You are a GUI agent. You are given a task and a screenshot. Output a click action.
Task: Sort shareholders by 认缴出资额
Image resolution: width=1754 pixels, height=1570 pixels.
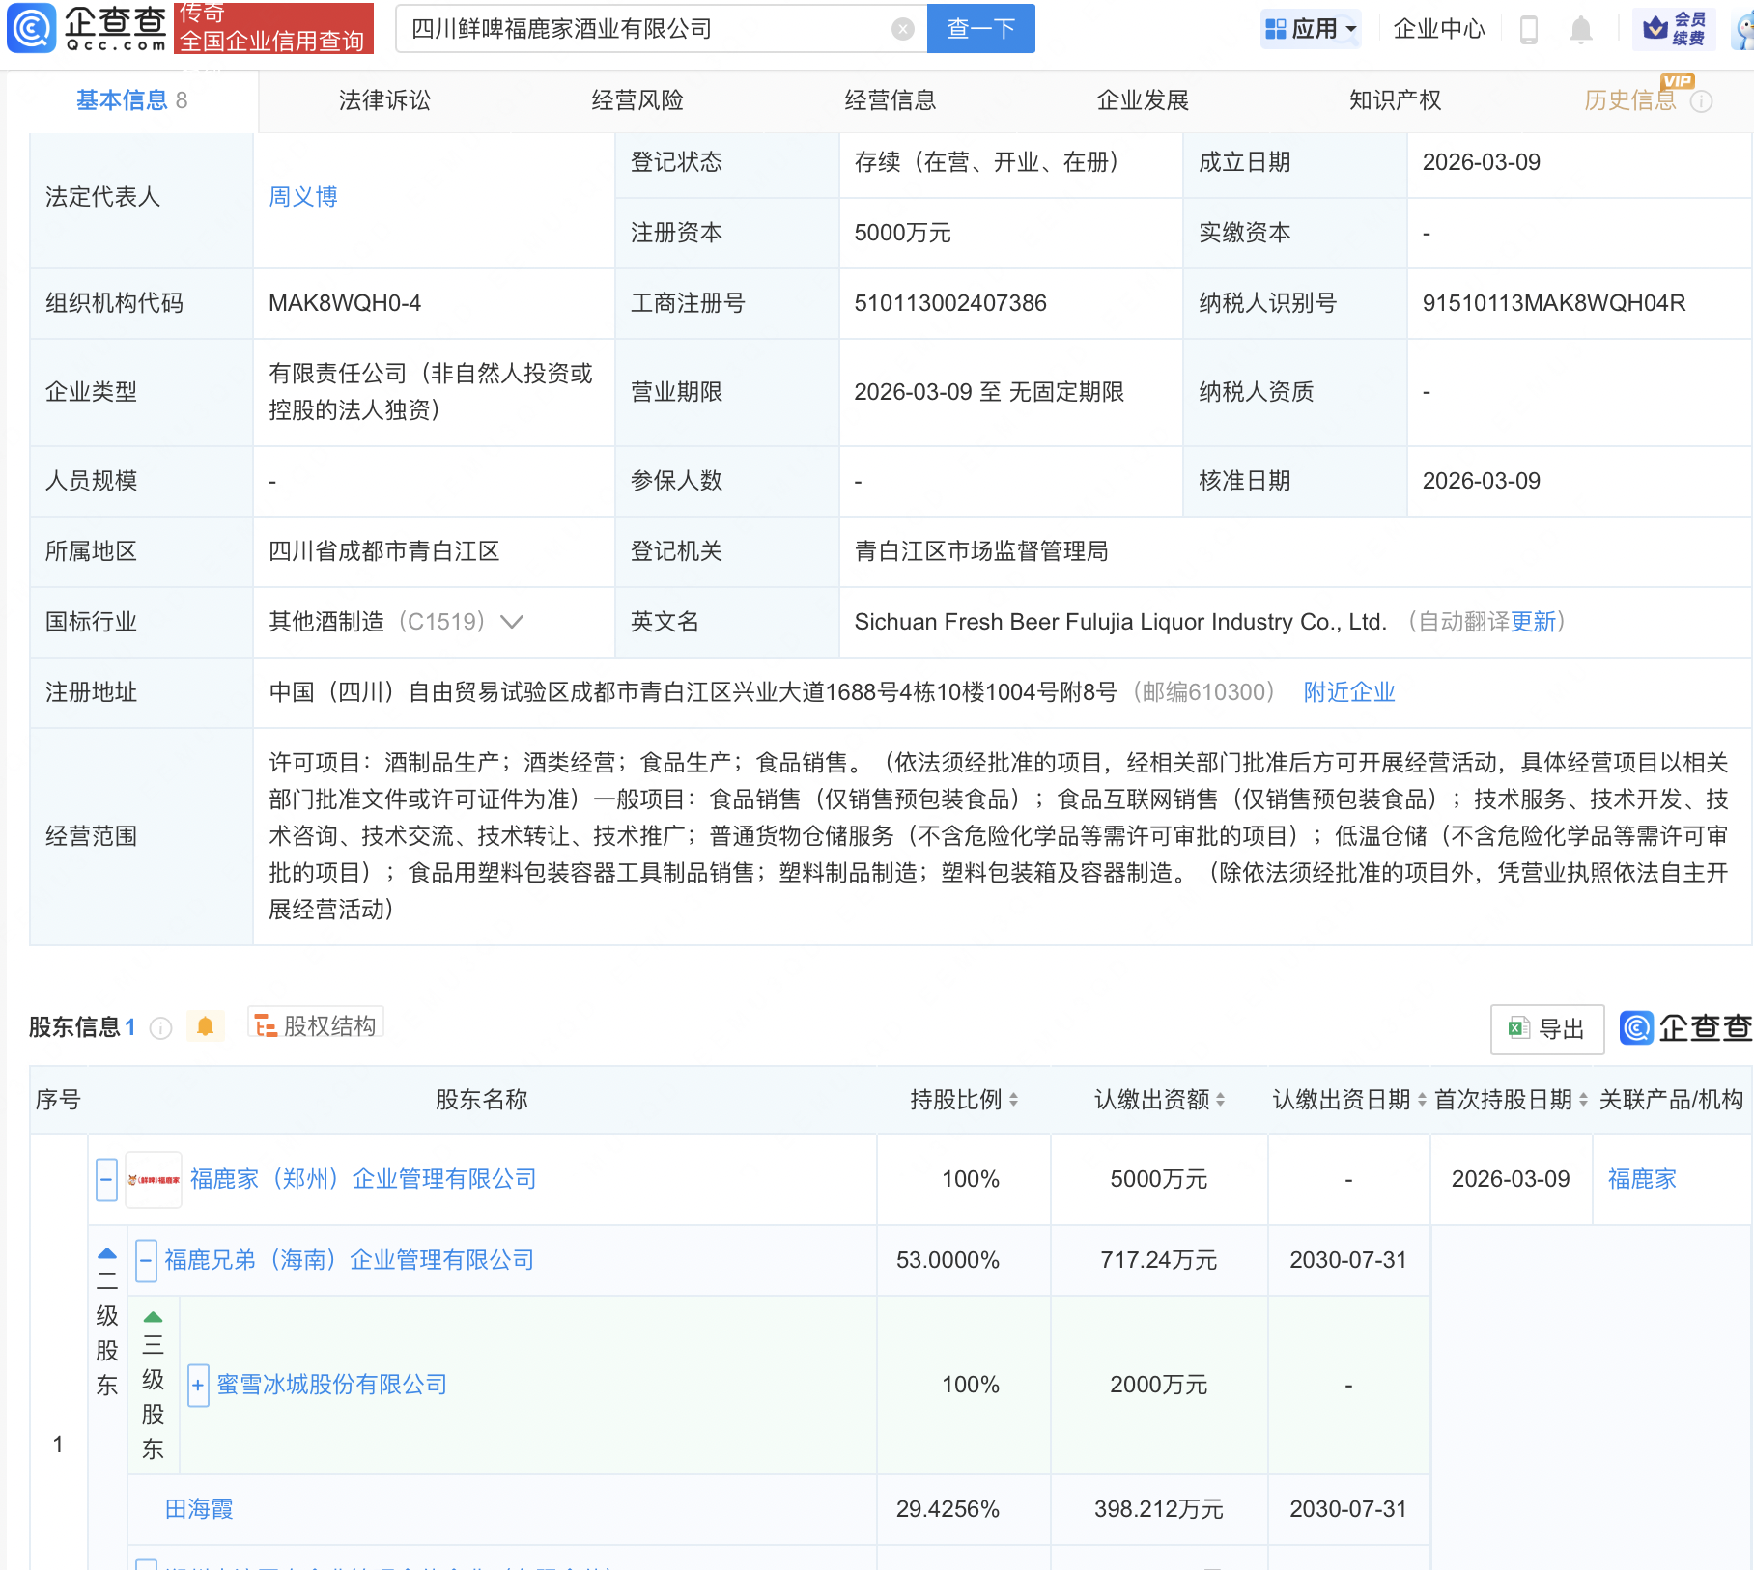(1220, 1100)
